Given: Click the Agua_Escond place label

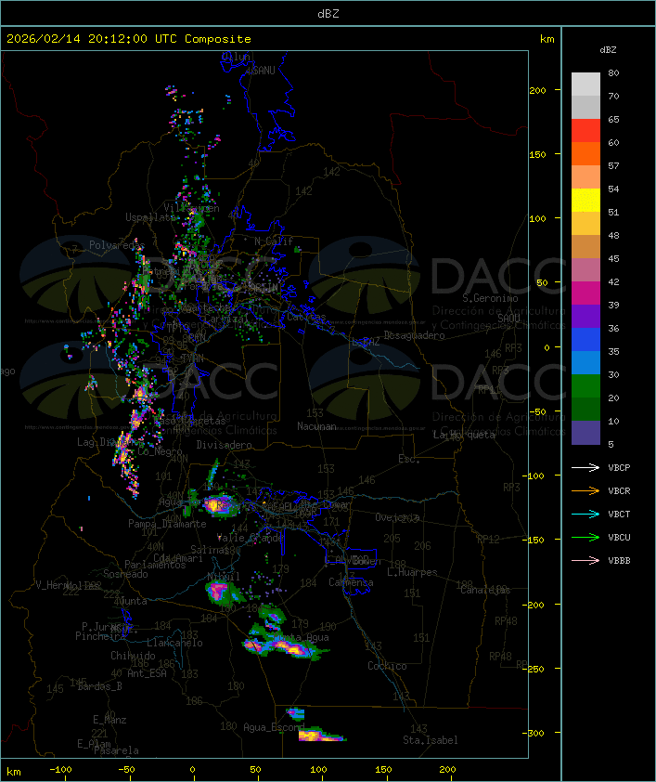Looking at the screenshot, I should (x=274, y=727).
